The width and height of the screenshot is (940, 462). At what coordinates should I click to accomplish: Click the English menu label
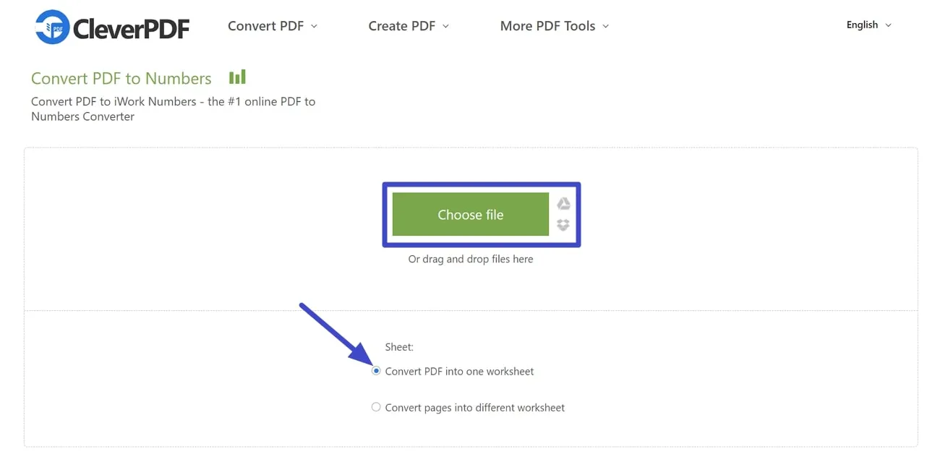[862, 25]
